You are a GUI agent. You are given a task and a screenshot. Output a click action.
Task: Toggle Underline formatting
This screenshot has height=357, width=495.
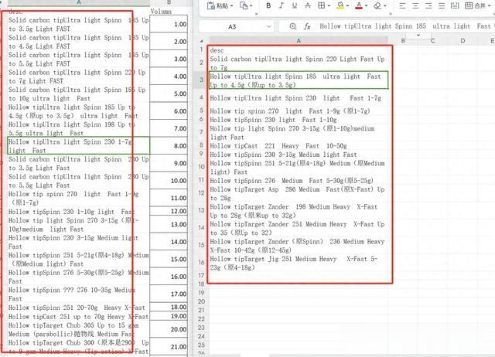coord(295,5)
